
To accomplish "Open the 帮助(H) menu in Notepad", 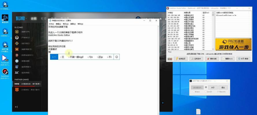I will 80,24.
